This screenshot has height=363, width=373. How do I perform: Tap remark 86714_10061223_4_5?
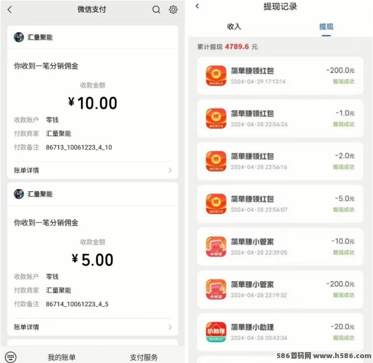[77, 304]
